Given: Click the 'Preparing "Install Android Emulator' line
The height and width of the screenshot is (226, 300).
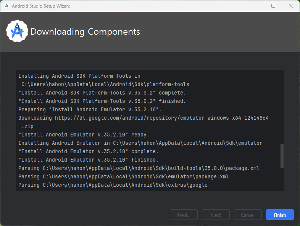Looking at the screenshot, I should click(90, 110).
